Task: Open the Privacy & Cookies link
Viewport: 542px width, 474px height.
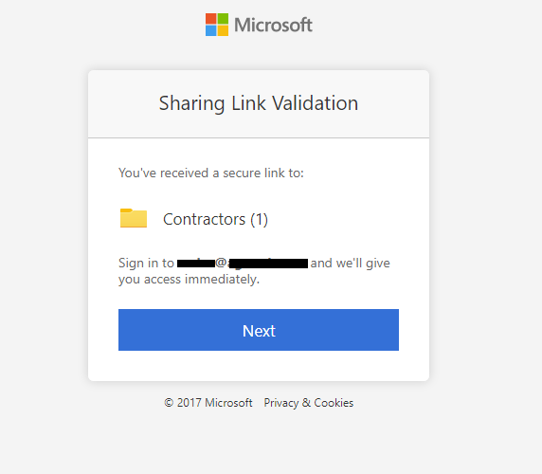Action: pyautogui.click(x=308, y=403)
